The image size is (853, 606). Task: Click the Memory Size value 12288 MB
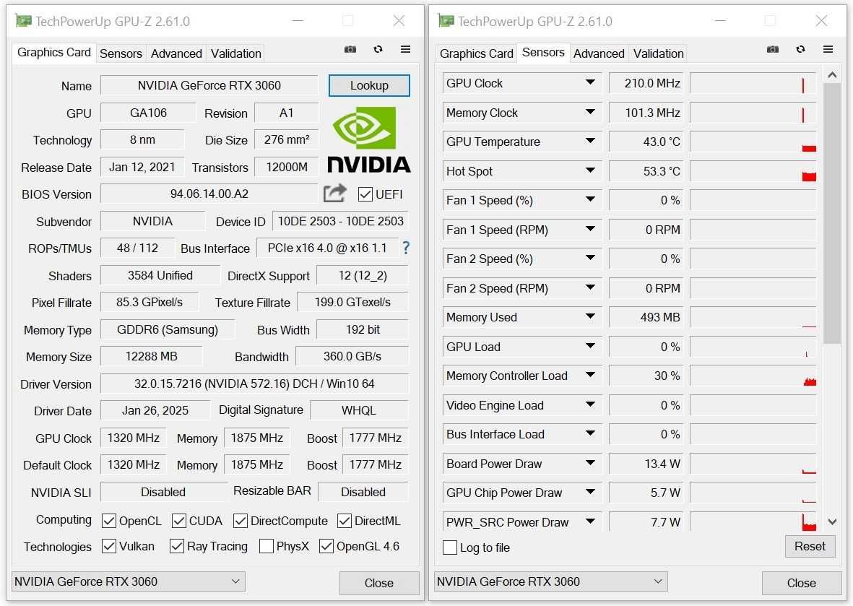[151, 357]
